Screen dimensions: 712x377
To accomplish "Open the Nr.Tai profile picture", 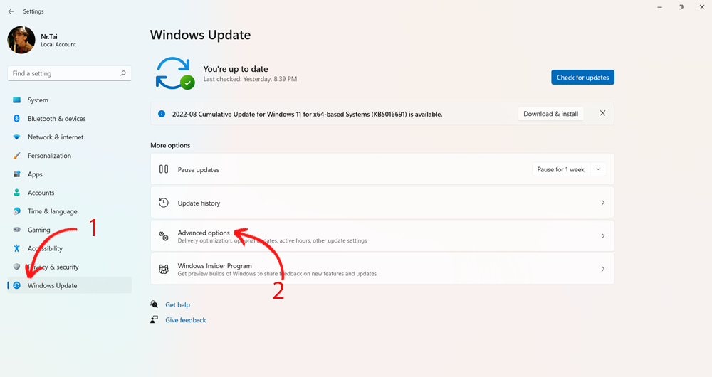I will tap(21, 40).
